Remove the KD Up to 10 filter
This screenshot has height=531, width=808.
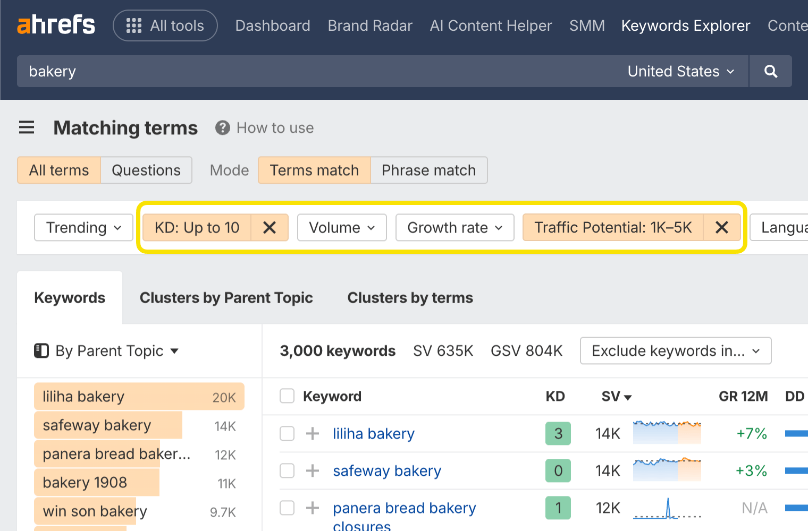[270, 227]
